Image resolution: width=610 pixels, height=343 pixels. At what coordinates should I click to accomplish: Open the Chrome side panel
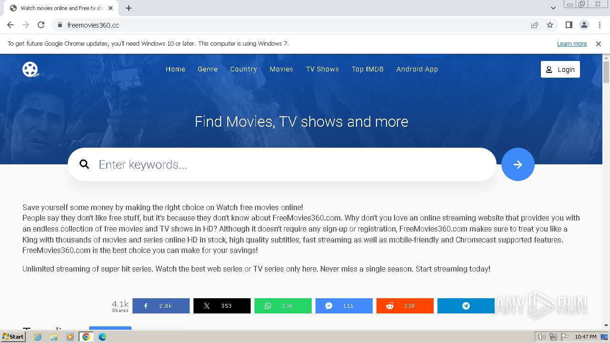[x=569, y=25]
